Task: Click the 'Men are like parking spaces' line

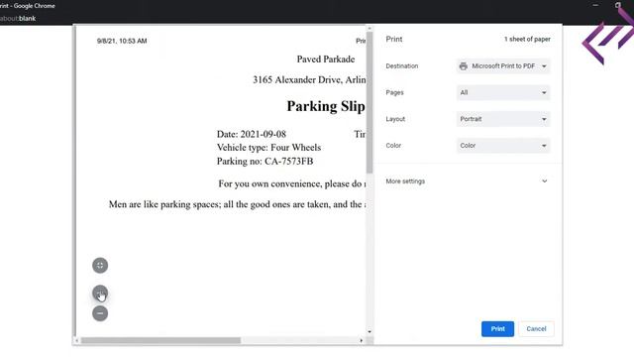Action: pos(238,204)
